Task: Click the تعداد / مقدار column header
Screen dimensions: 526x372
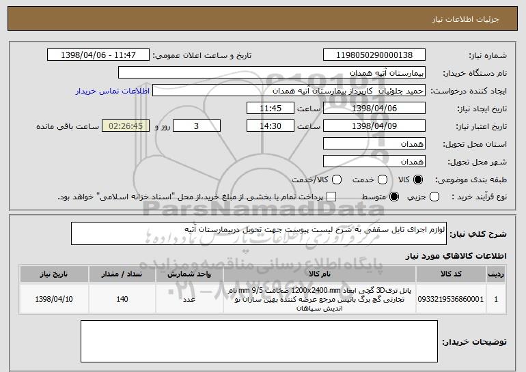Action: point(122,274)
